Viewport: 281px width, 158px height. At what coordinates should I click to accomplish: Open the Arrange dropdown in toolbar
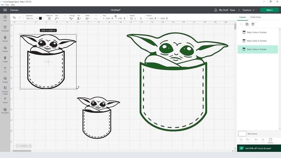click(x=71, y=18)
